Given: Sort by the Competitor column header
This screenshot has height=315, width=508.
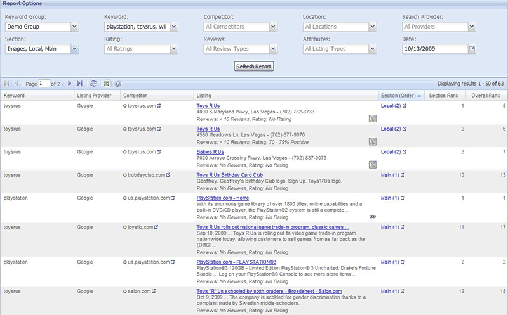Looking at the screenshot, I should tap(157, 96).
